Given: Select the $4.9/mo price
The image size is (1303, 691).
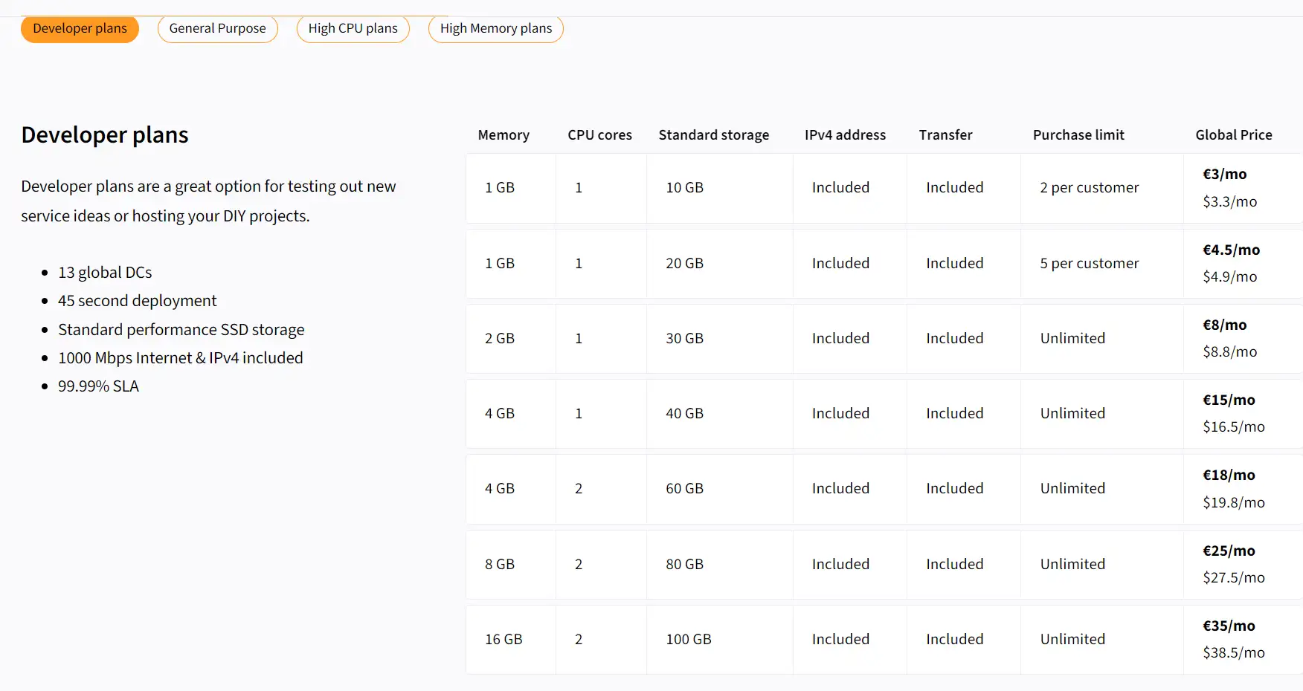Looking at the screenshot, I should [1229, 277].
